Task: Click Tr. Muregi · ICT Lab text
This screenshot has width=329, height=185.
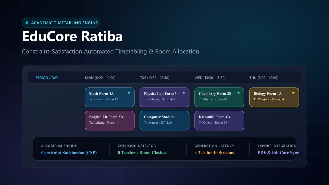Action: (158, 123)
